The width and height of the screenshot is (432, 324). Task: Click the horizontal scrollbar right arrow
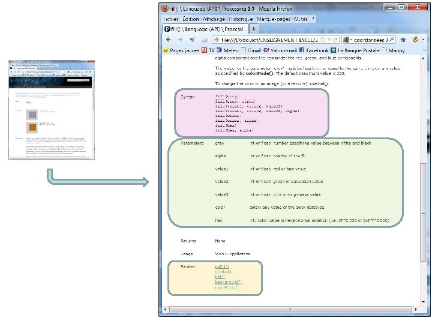click(x=416, y=309)
